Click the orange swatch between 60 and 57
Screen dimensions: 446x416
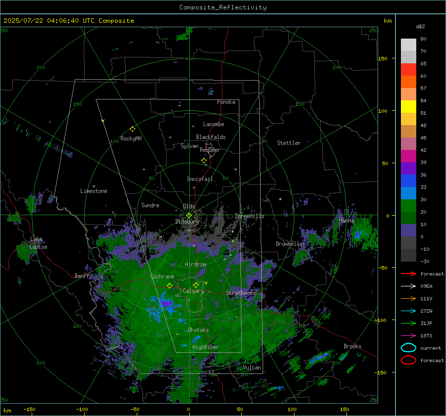tap(408, 82)
